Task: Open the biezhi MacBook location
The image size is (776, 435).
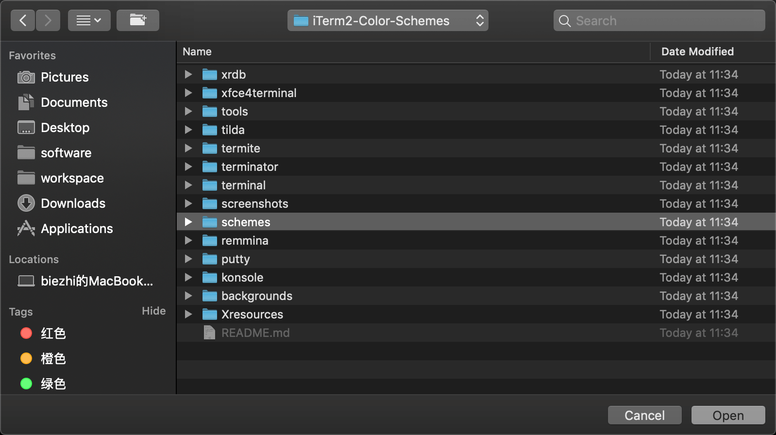Action: [85, 281]
